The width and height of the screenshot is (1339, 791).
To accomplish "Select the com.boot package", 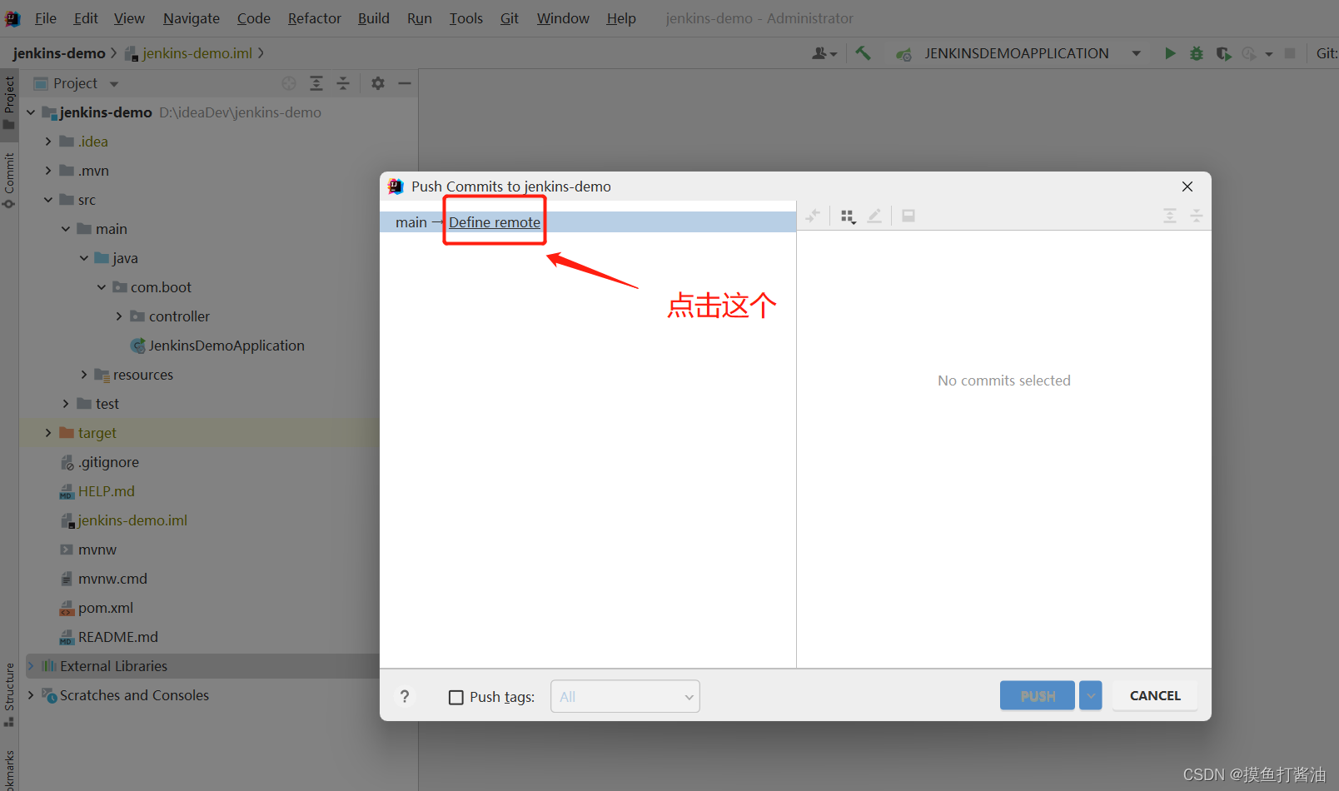I will [x=161, y=287].
